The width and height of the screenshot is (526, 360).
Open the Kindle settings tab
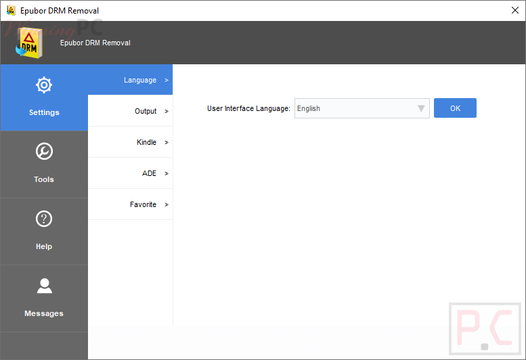[x=130, y=142]
